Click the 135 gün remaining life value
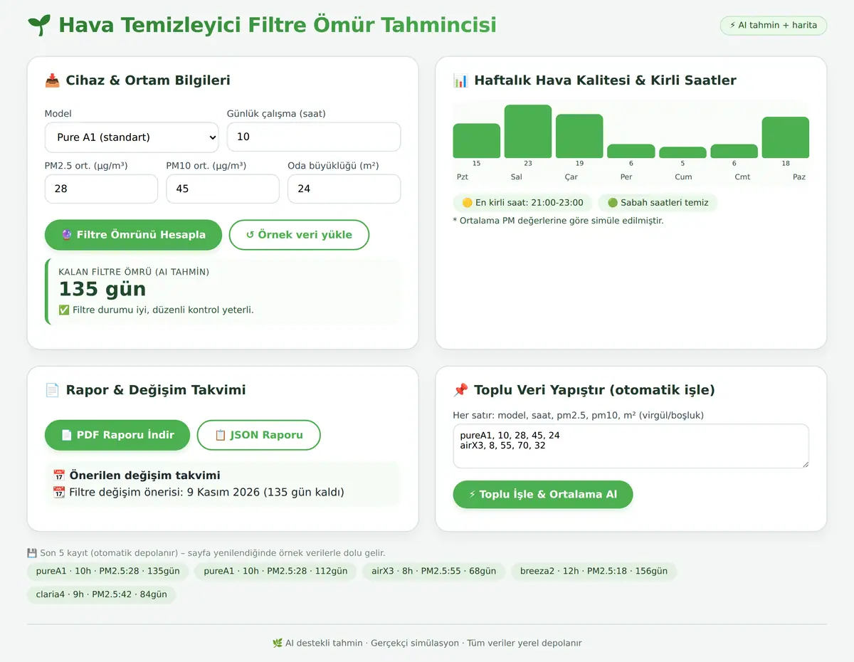Image resolution: width=854 pixels, height=662 pixels. (x=102, y=289)
